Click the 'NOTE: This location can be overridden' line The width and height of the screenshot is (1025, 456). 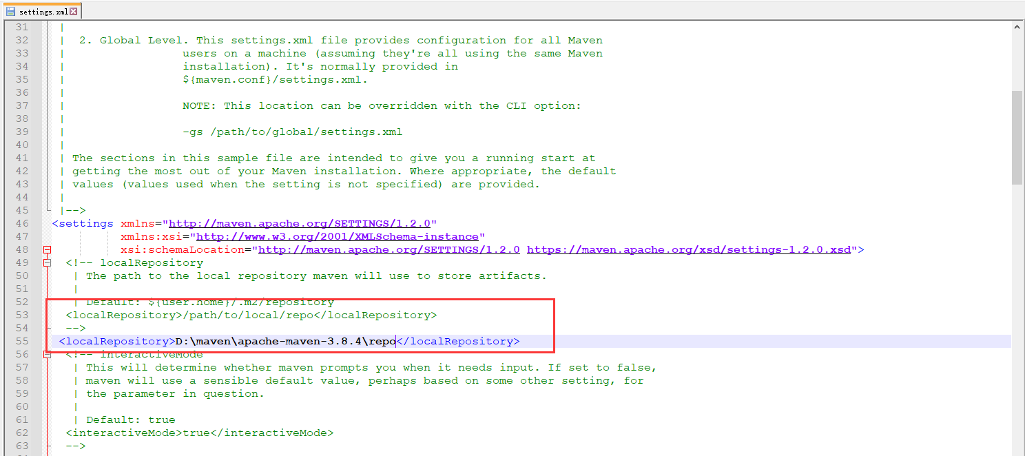pyautogui.click(x=382, y=105)
